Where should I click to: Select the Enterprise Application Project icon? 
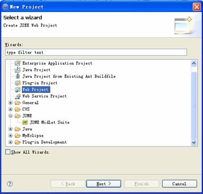(18, 63)
